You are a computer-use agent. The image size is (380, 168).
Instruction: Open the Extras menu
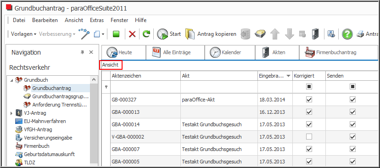pos(97,20)
